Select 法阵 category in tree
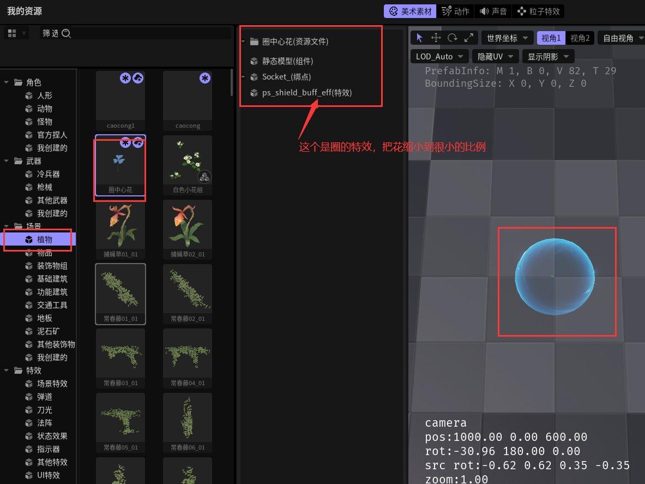Viewport: 645px width, 484px height. (44, 423)
